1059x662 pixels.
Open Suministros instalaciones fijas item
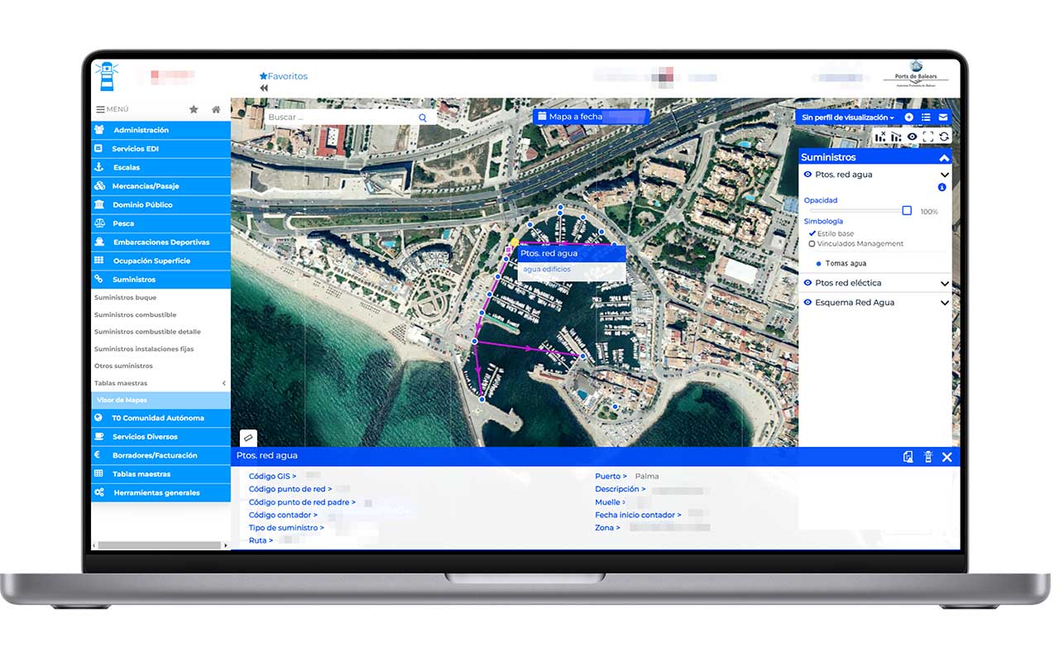(x=144, y=349)
